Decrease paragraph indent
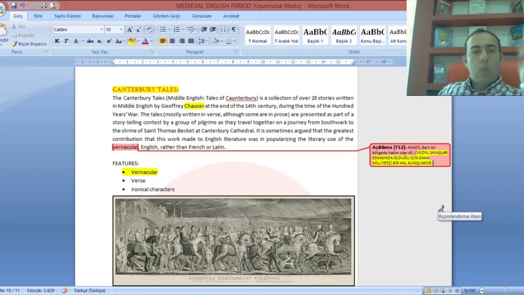This screenshot has width=524, height=295. tap(204, 29)
